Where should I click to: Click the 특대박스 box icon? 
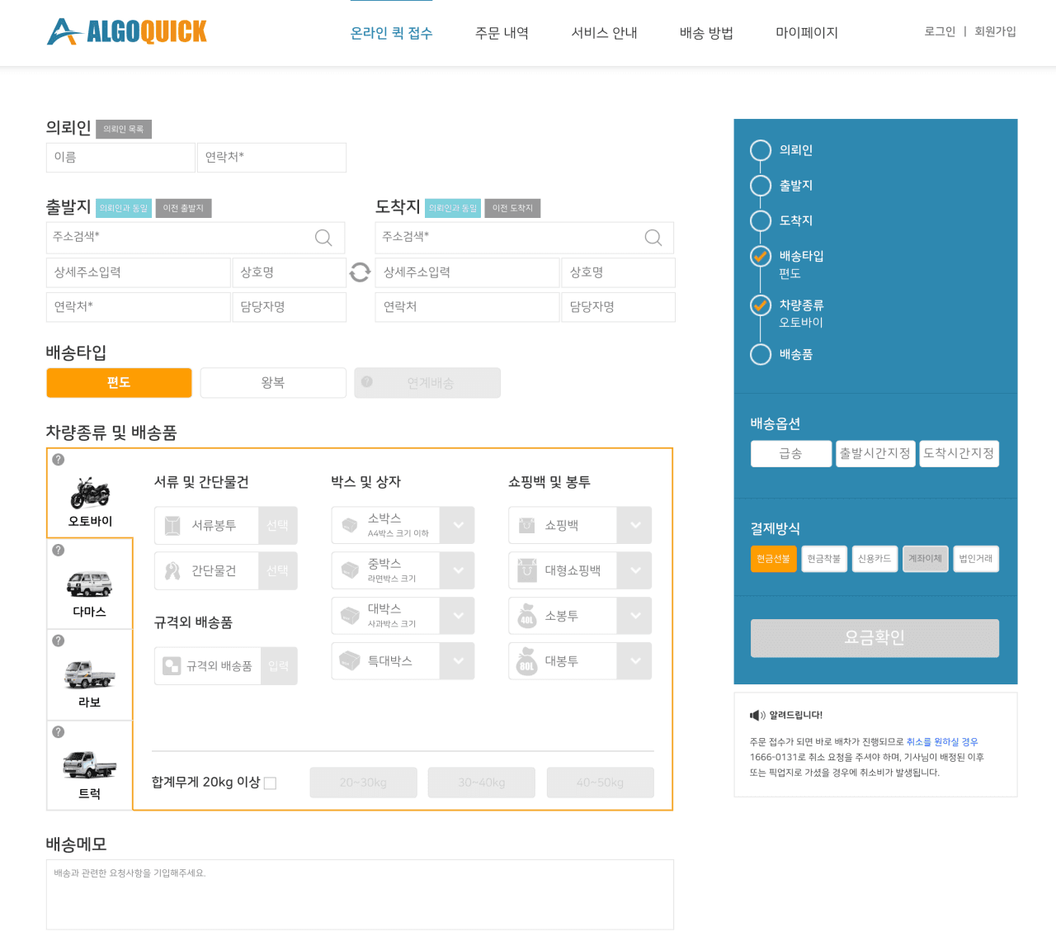(350, 660)
